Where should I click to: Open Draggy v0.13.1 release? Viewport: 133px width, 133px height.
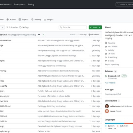click(114, 76)
